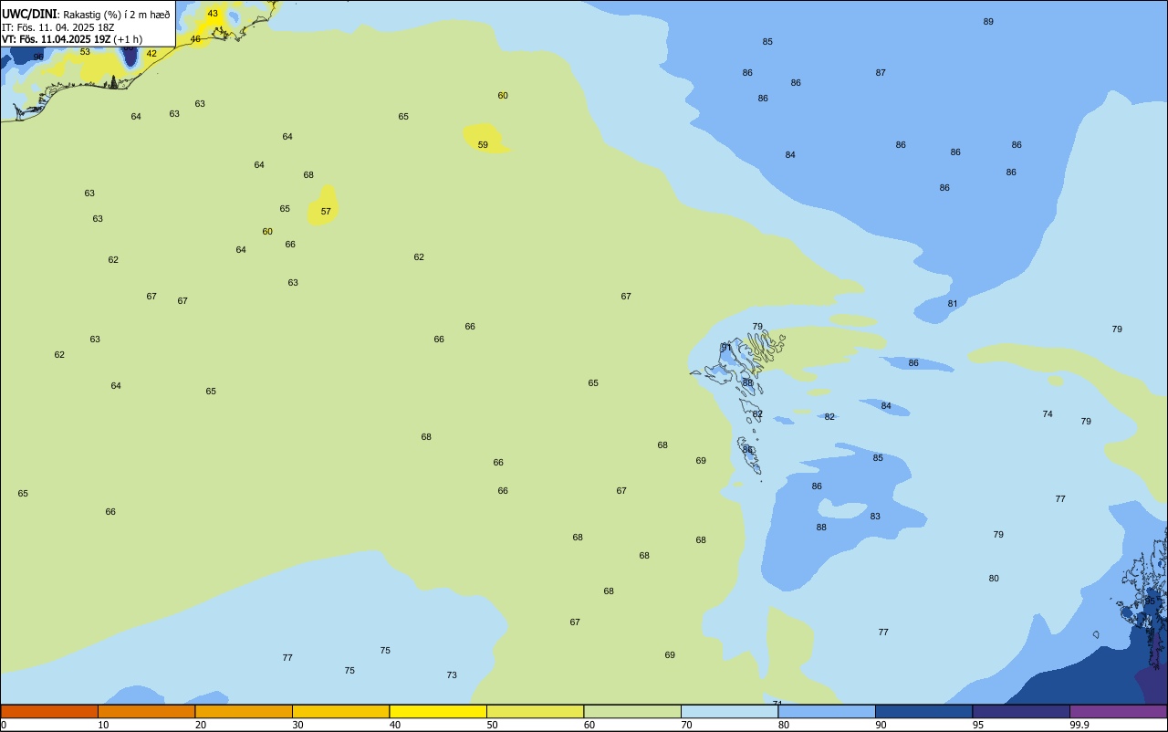The width and height of the screenshot is (1168, 732).
Task: Select the 30–40 gold legend swatch
Action: coord(340,711)
